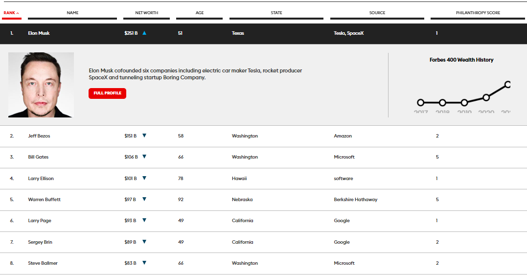Screen dimensions: 527x276
Task: Click Elon Musk's portrait photo
Action: [x=41, y=85]
